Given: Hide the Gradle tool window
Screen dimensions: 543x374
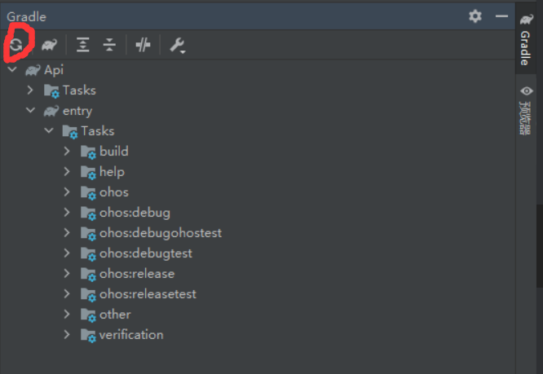Looking at the screenshot, I should pos(501,16).
